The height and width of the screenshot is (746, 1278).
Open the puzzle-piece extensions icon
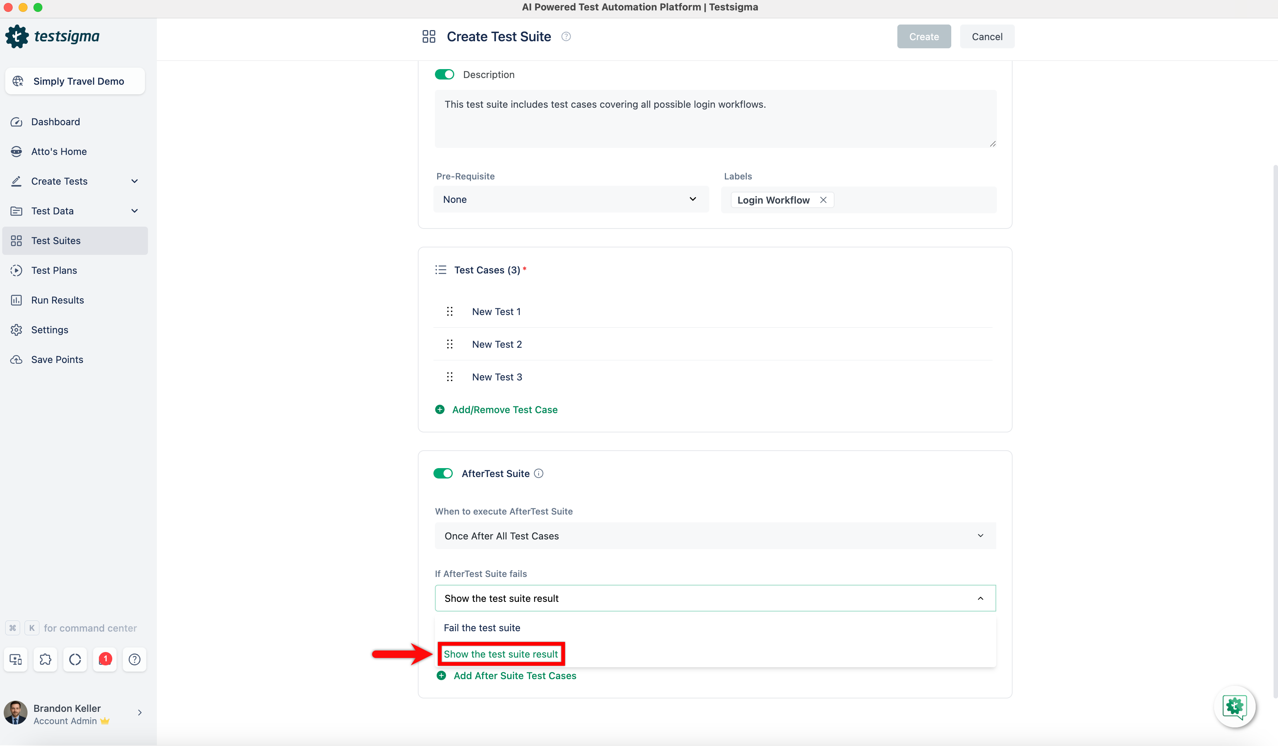click(45, 659)
